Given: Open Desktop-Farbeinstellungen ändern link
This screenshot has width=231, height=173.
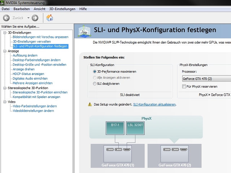Looking at the screenshot, I should pyautogui.click(x=36, y=60).
